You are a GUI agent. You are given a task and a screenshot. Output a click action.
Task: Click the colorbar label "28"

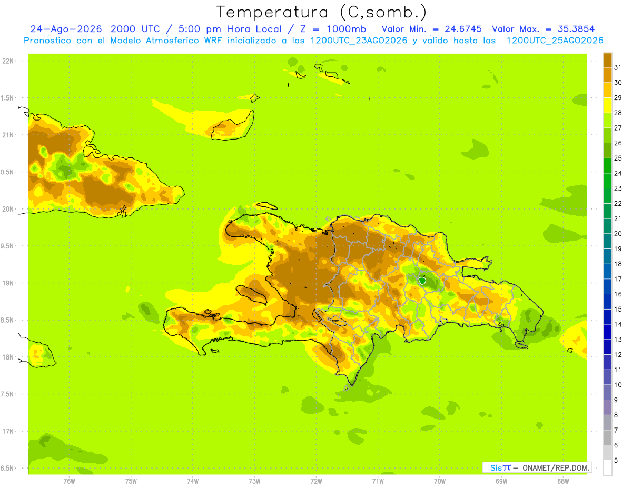tap(618, 113)
